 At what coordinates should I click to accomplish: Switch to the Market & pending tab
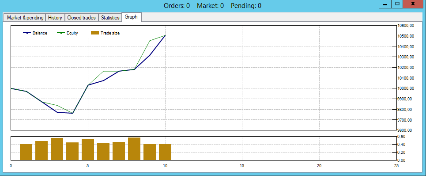coord(25,18)
